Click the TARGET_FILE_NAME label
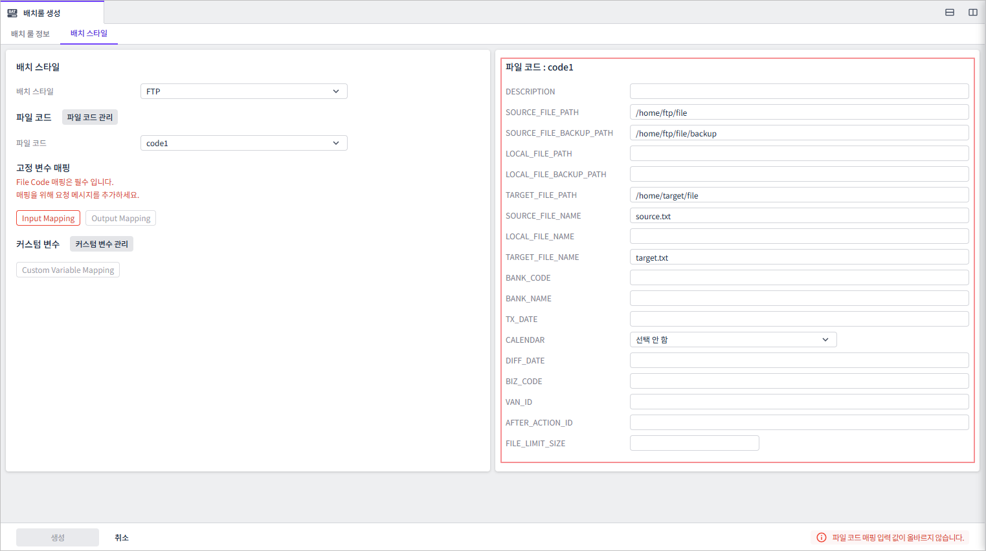986x551 pixels. [x=543, y=257]
